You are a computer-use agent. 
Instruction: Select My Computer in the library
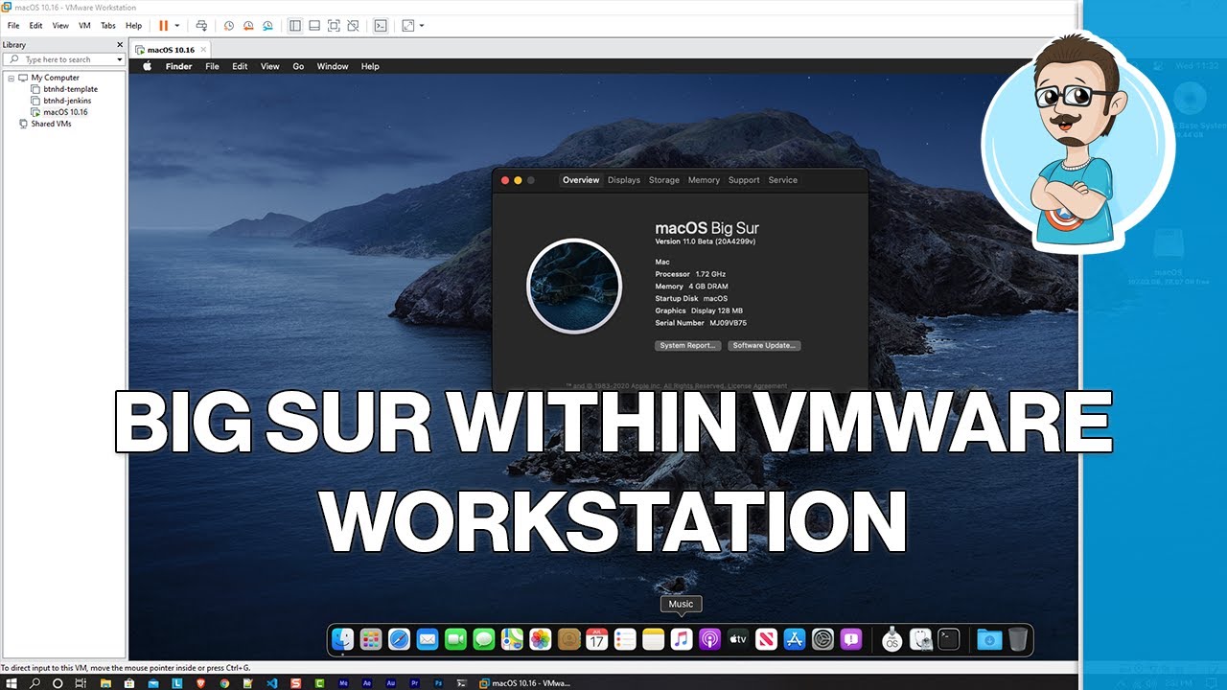(55, 78)
